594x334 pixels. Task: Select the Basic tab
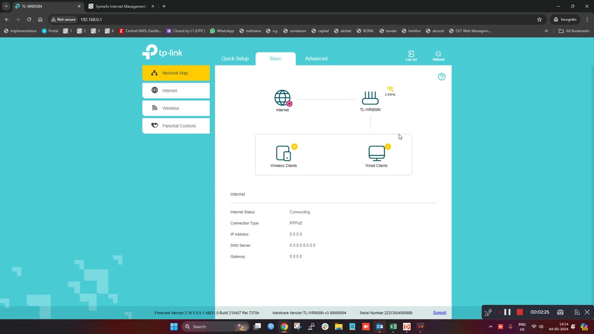point(276,58)
